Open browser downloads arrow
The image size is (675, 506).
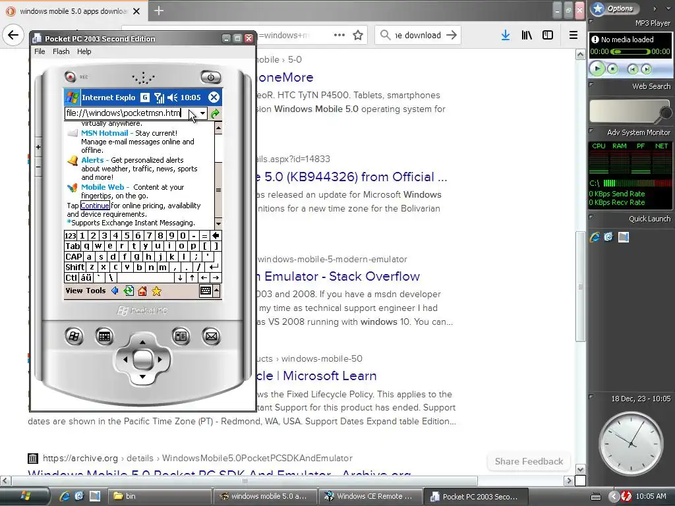pos(506,35)
